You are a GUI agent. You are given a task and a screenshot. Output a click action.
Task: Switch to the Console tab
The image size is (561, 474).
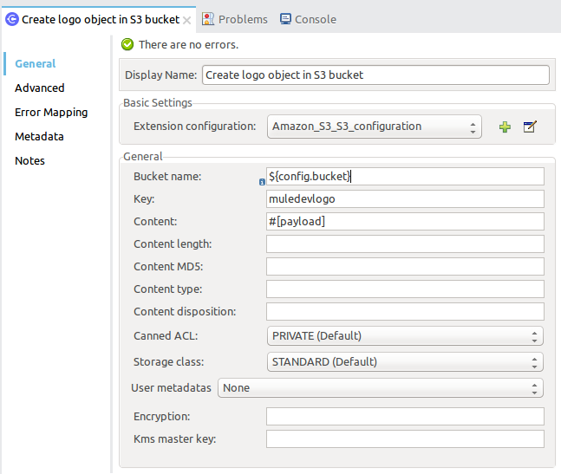[315, 19]
